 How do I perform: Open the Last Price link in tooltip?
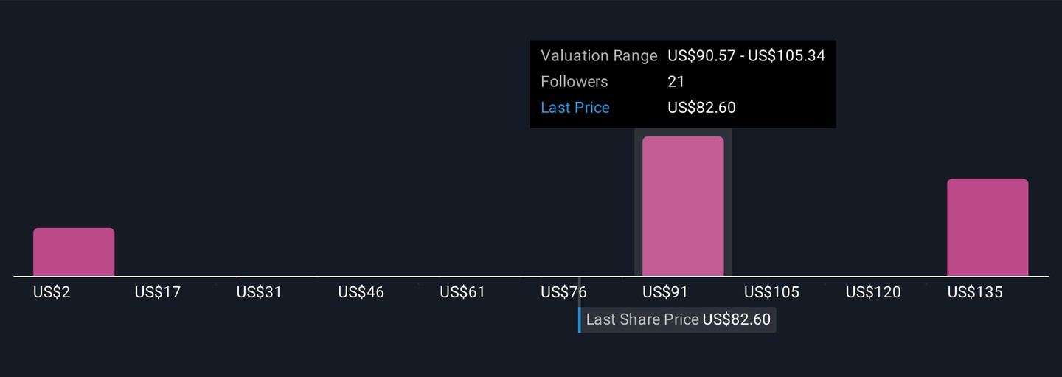click(575, 108)
